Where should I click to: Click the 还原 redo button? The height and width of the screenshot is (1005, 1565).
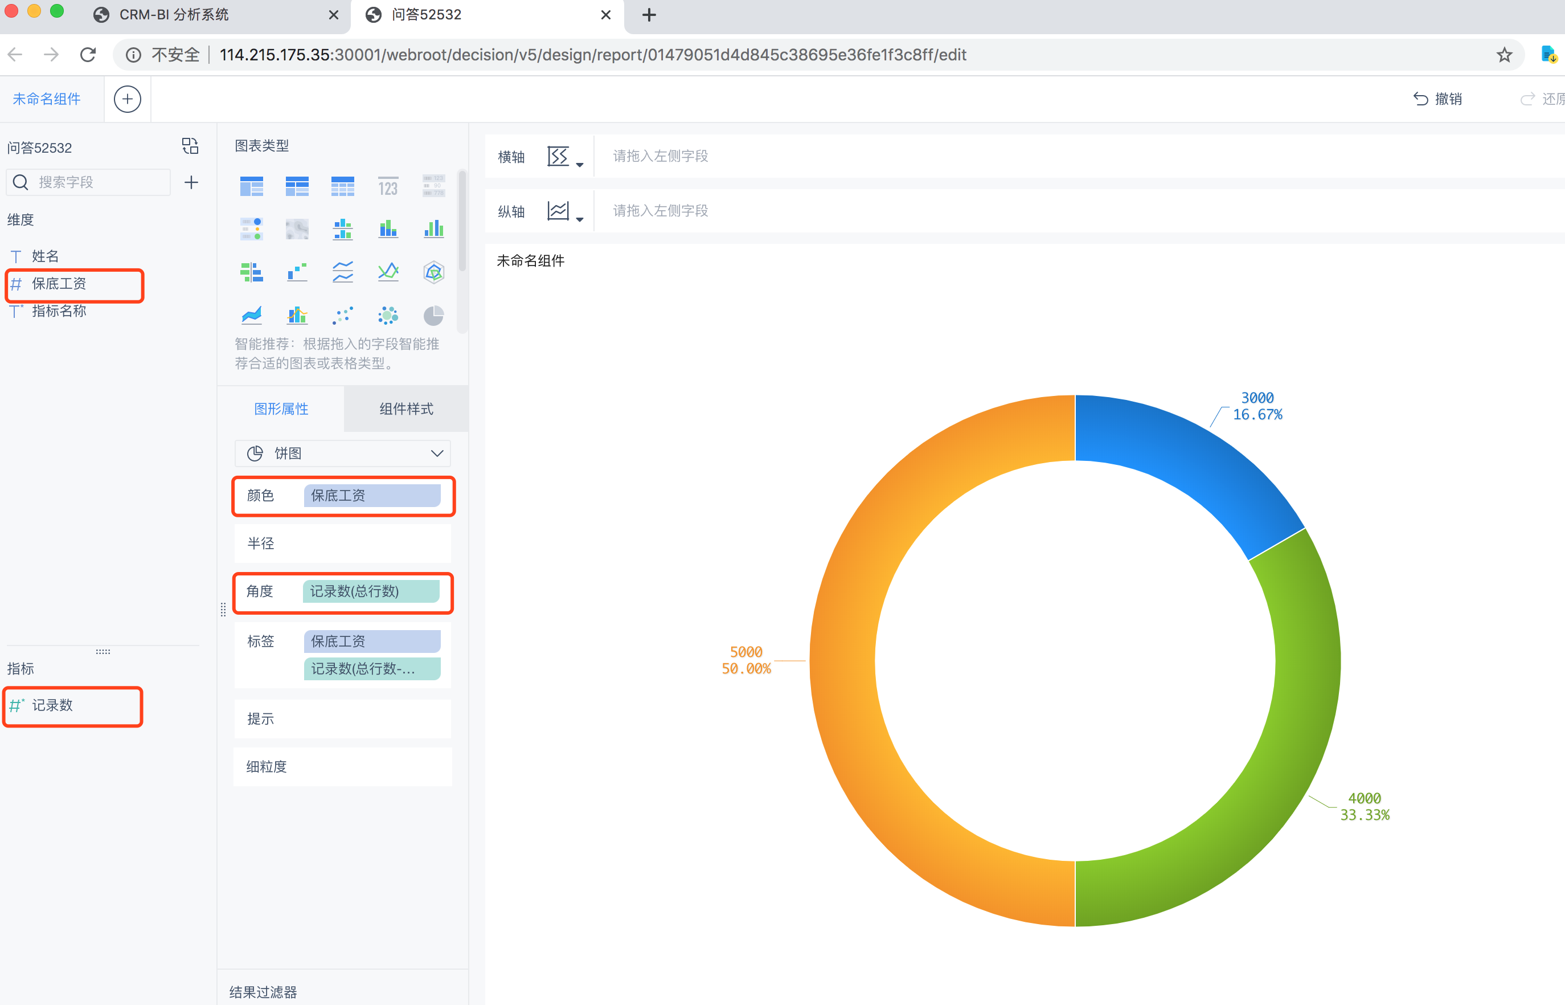coord(1543,99)
